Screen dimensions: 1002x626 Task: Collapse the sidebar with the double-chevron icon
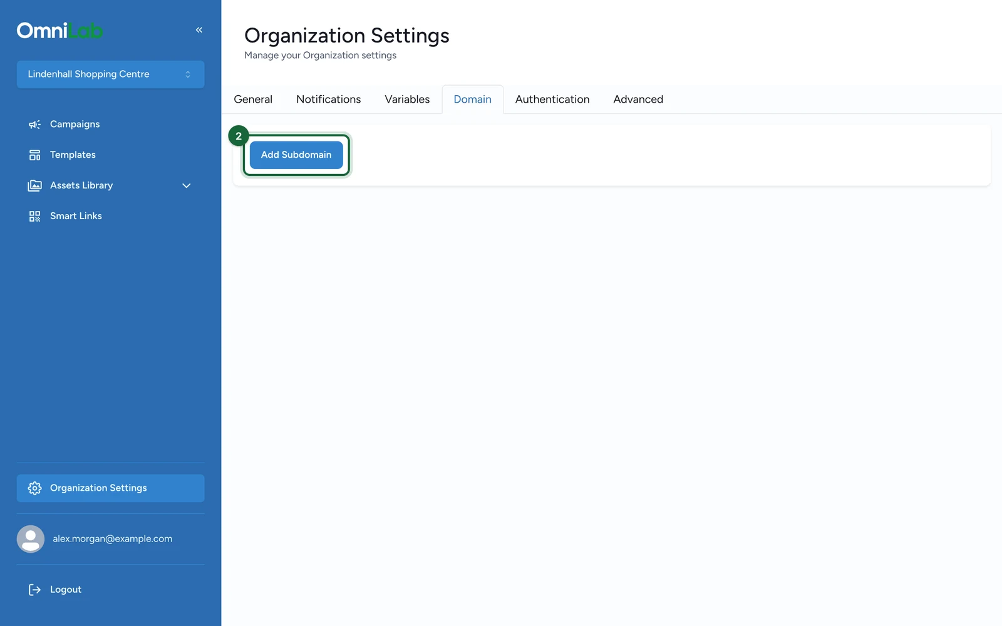199,30
